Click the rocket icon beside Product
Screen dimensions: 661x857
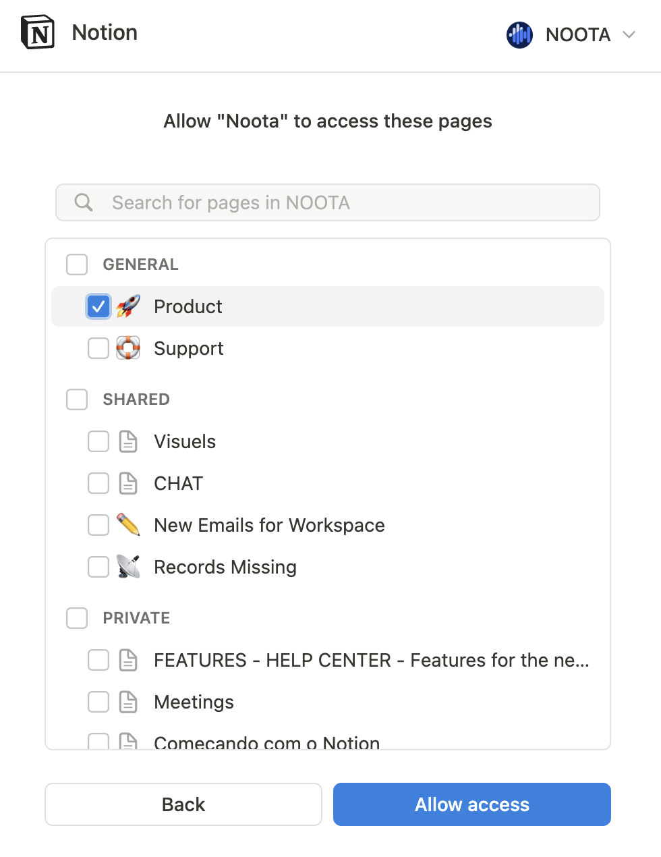pos(128,306)
